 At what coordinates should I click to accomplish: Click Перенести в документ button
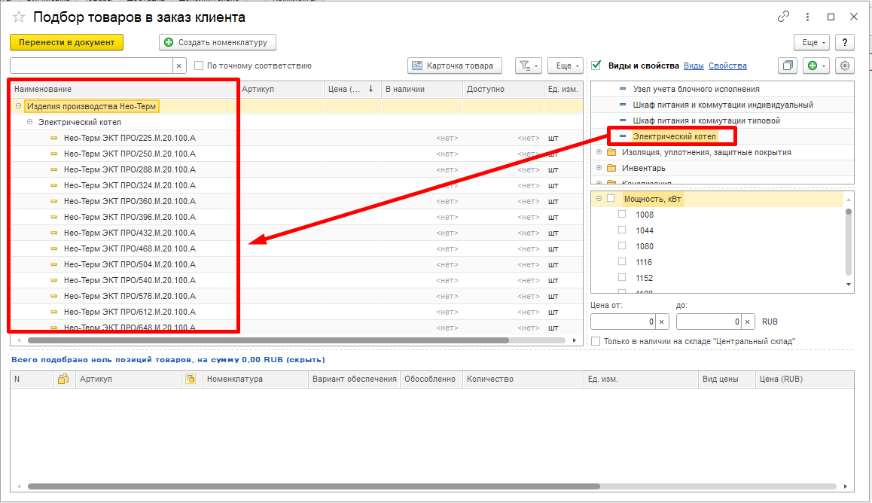click(67, 42)
